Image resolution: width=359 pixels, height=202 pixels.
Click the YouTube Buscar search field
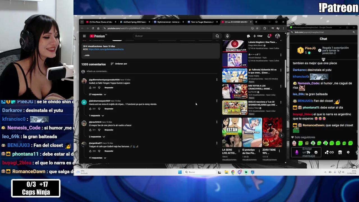tap(173, 36)
